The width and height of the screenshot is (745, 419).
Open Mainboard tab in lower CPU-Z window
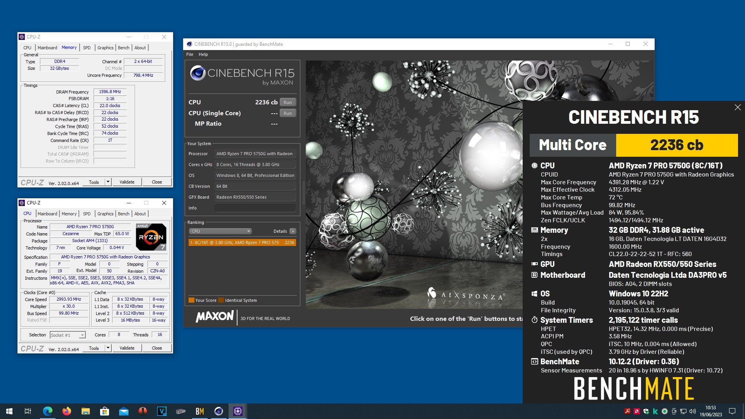(47, 214)
